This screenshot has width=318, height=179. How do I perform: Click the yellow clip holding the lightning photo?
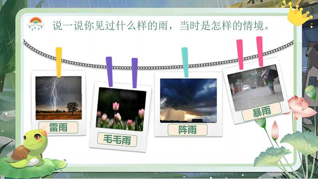tap(59, 62)
